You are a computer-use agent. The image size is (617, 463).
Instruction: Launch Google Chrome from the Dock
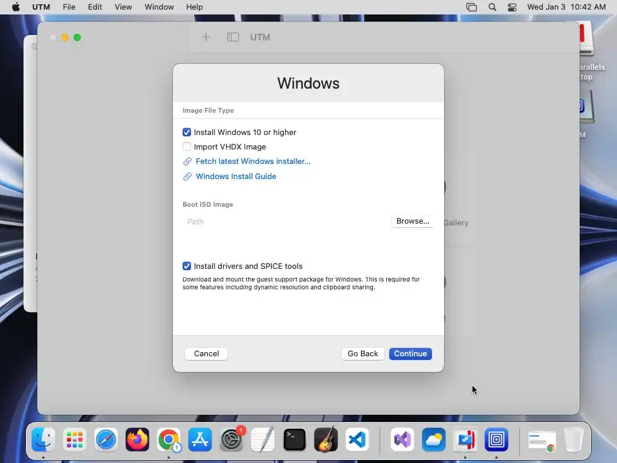[169, 439]
